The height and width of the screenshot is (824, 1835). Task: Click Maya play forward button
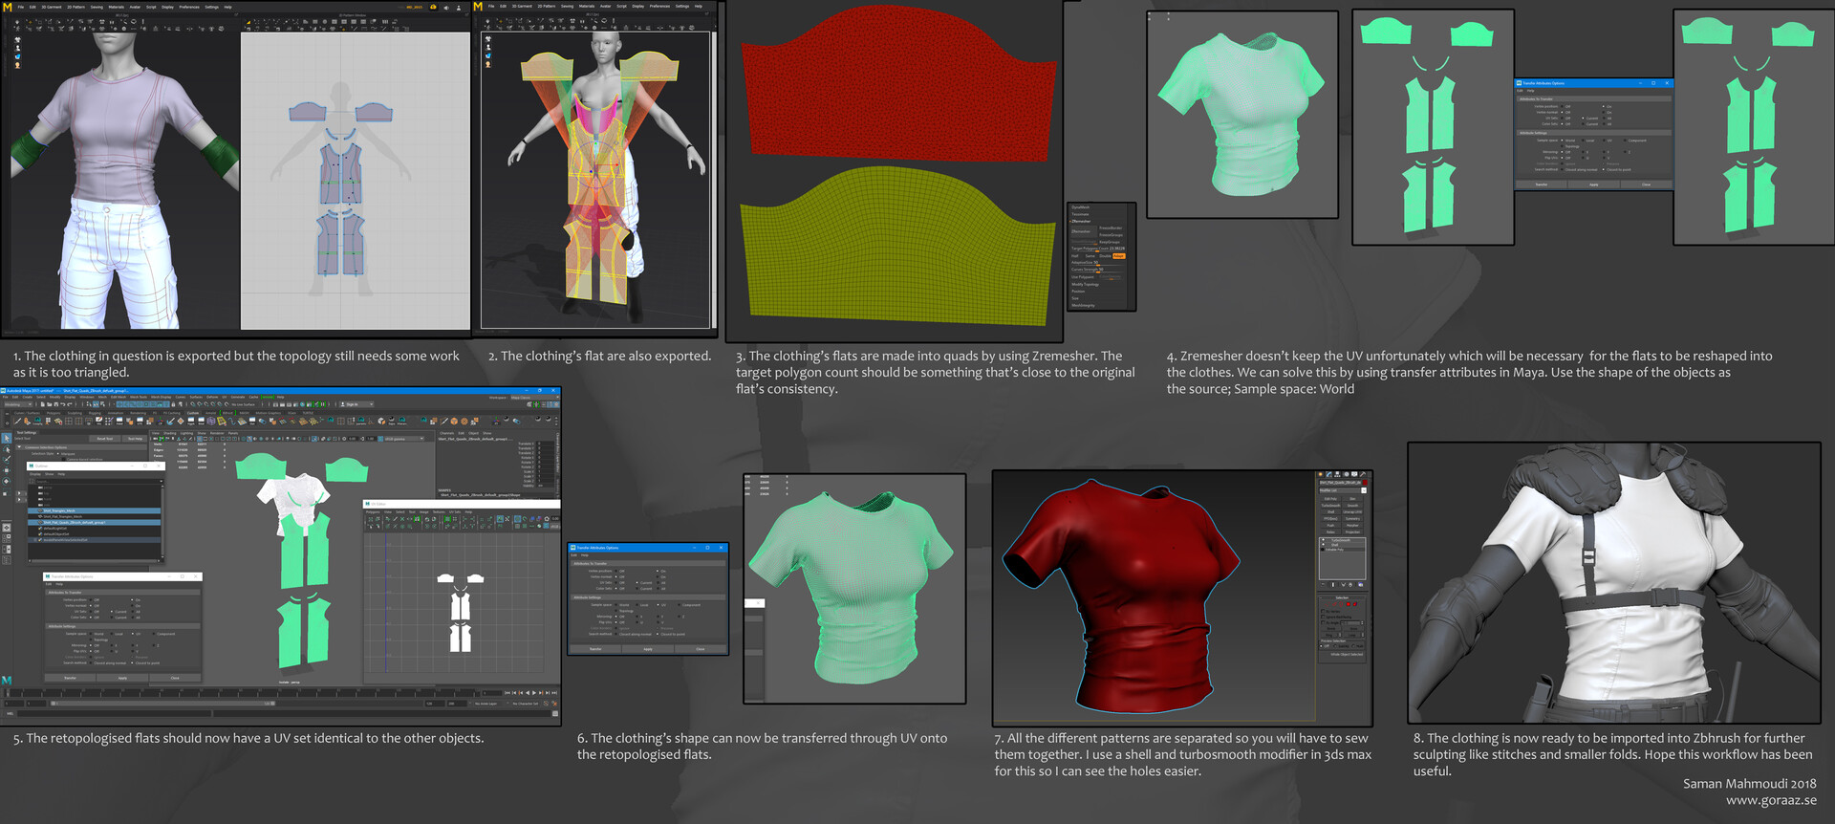pyautogui.click(x=534, y=693)
